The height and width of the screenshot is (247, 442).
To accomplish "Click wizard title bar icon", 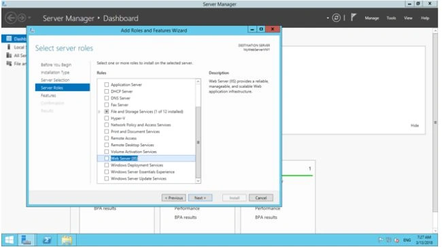I will [x=32, y=31].
